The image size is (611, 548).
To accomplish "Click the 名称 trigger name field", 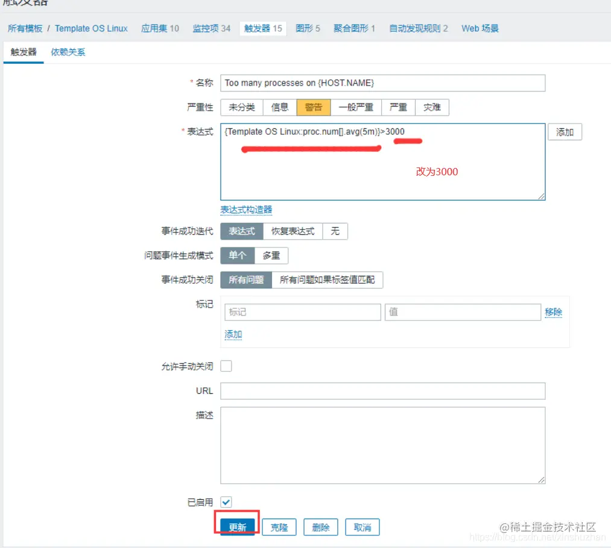I will click(382, 83).
